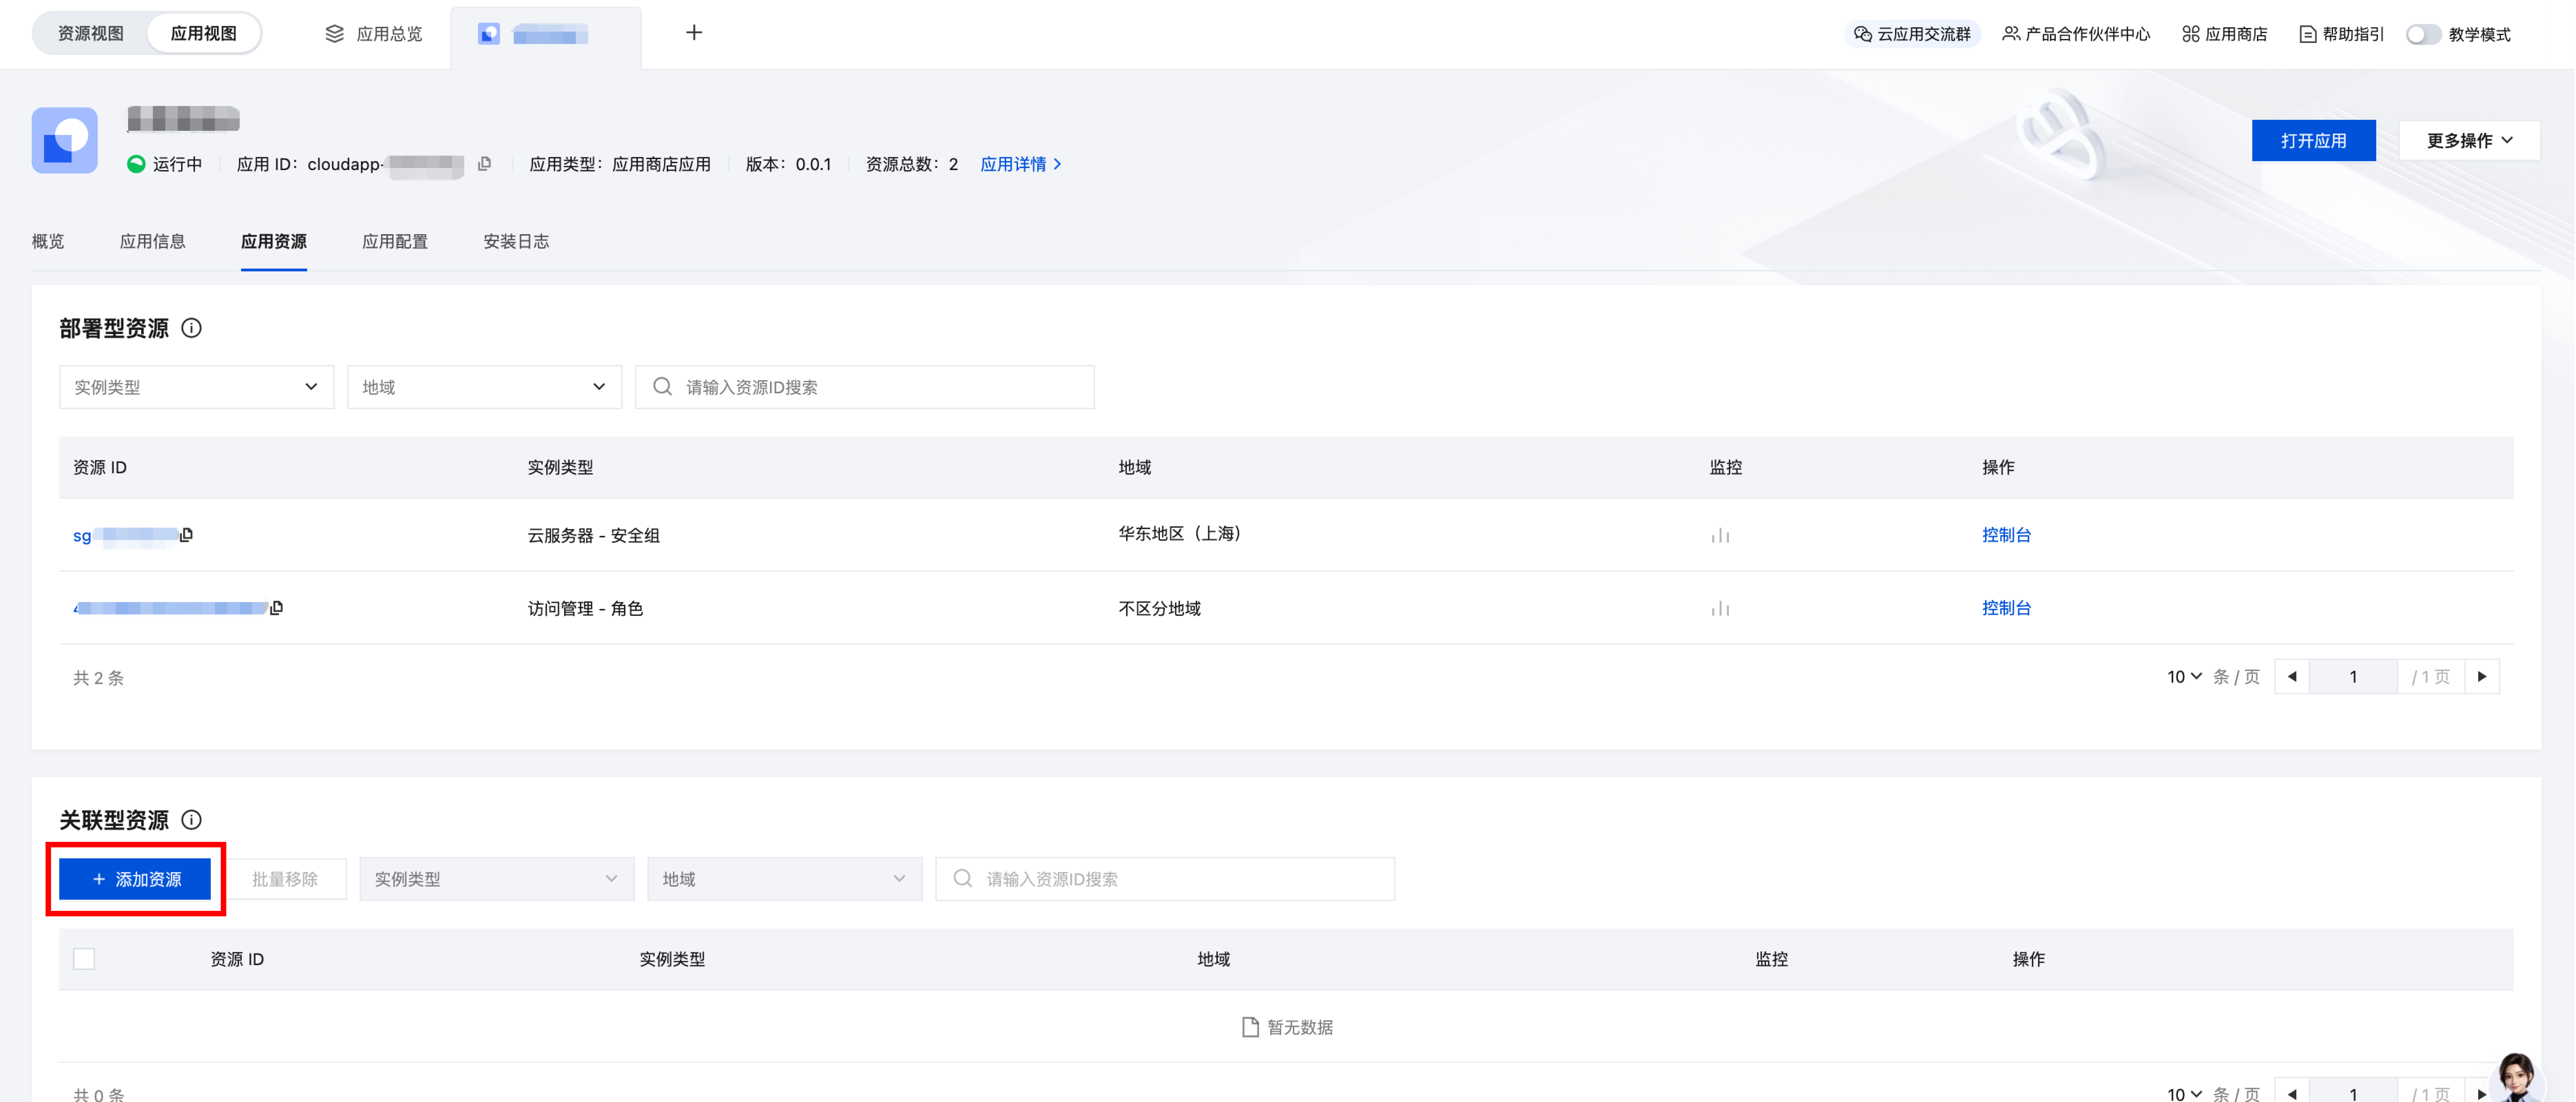Go to next page in 部署型资源 table
This screenshot has height=1102, width=2576.
(x=2482, y=677)
